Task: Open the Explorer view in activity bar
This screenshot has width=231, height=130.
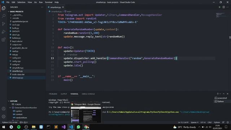Action: click(x=4, y=8)
